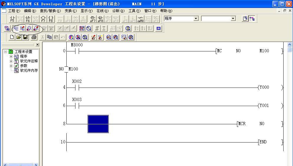Expand the 程序 tree node

[x=11, y=56]
